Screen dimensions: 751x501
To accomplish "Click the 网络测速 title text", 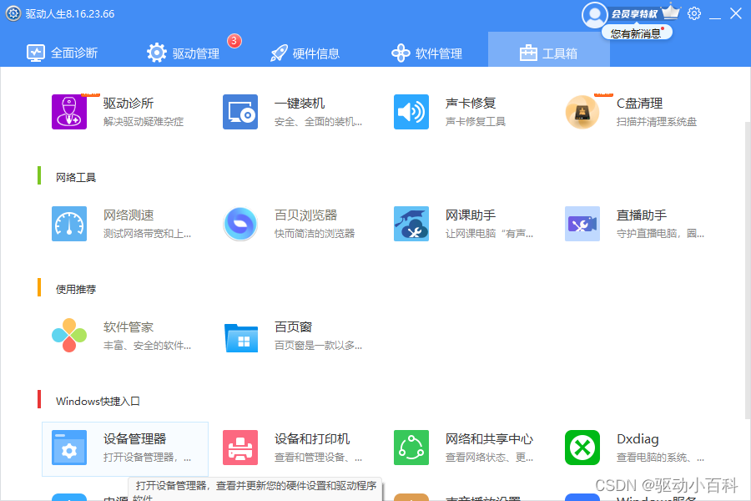I will tap(129, 215).
